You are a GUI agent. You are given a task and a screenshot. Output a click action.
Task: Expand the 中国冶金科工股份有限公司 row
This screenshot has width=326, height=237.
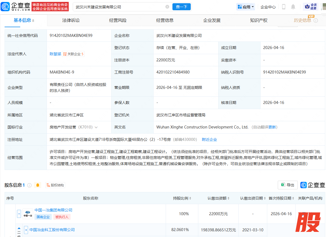(26, 230)
